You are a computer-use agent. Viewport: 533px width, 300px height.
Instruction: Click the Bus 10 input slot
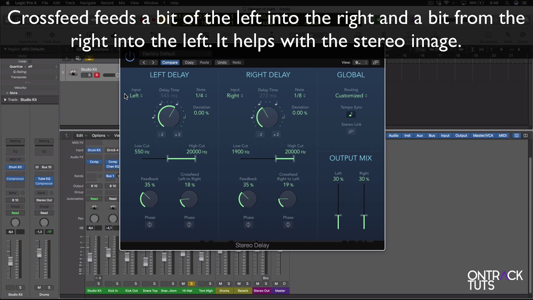point(44,167)
